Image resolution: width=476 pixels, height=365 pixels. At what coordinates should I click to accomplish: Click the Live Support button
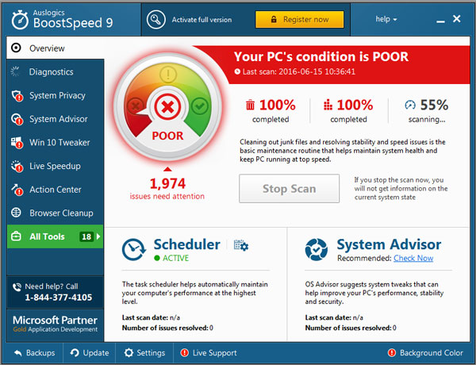208,353
